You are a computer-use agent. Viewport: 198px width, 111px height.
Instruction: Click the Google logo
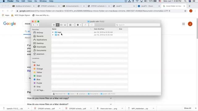[x=10, y=24]
